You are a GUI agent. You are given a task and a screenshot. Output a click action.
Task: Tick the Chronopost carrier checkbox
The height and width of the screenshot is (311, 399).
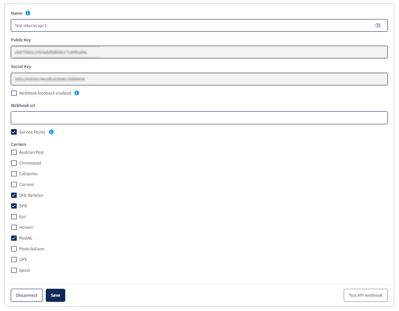click(x=14, y=163)
